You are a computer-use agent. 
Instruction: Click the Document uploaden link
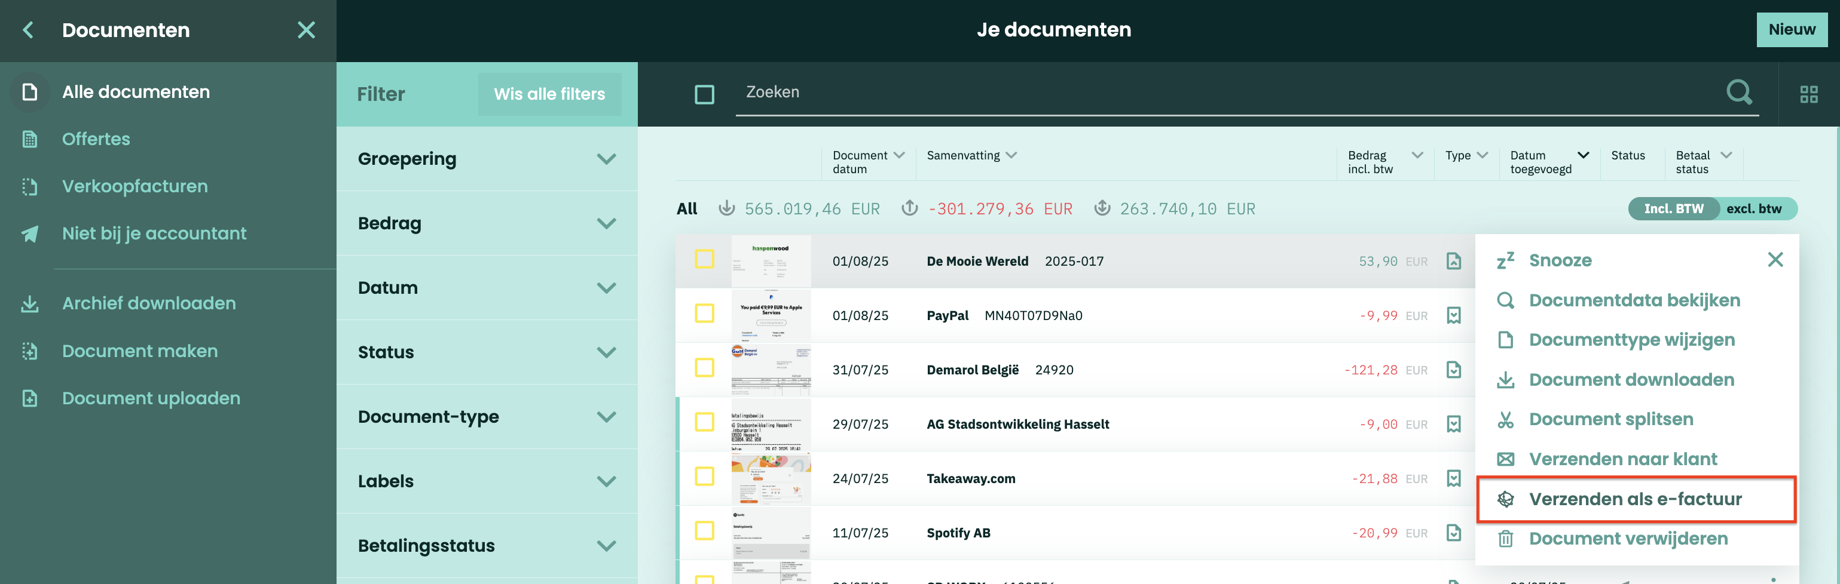pos(151,398)
